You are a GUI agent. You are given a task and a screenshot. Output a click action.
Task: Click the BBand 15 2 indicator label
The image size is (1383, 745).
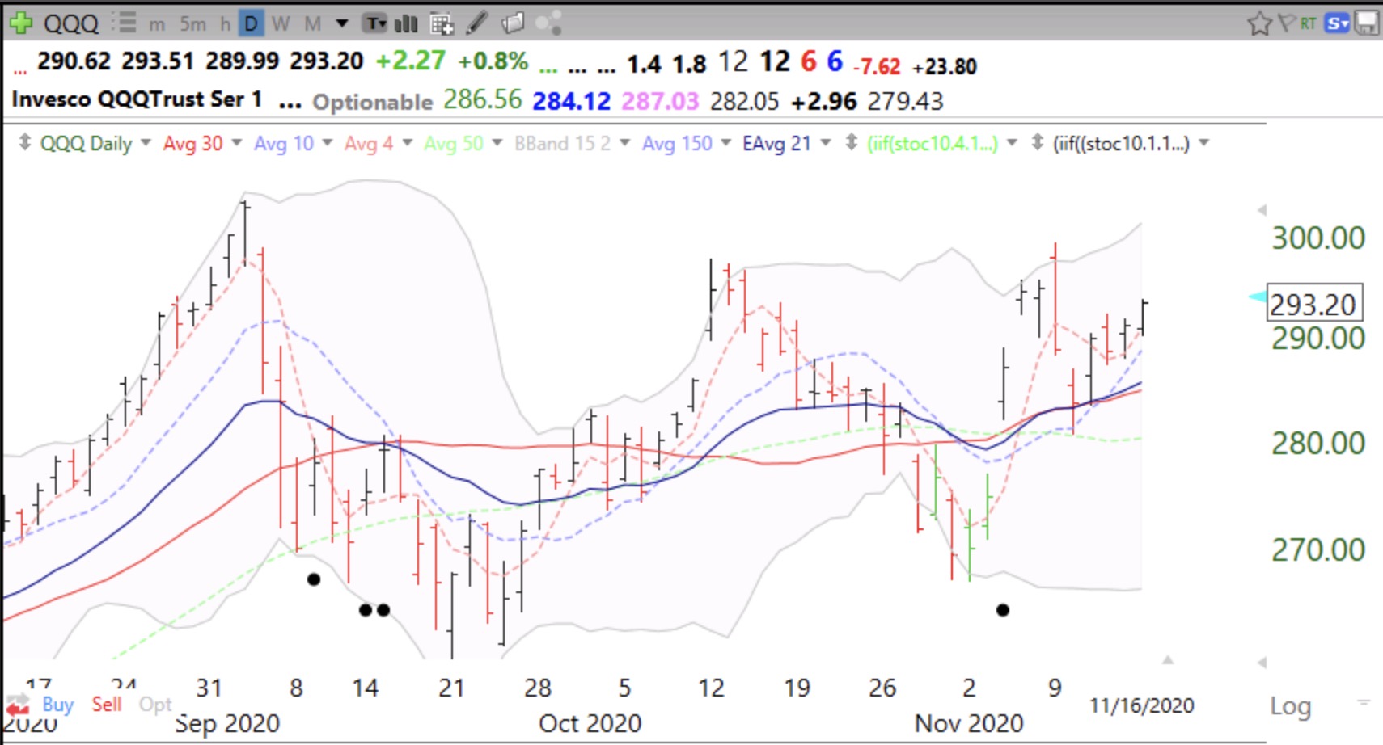point(562,143)
